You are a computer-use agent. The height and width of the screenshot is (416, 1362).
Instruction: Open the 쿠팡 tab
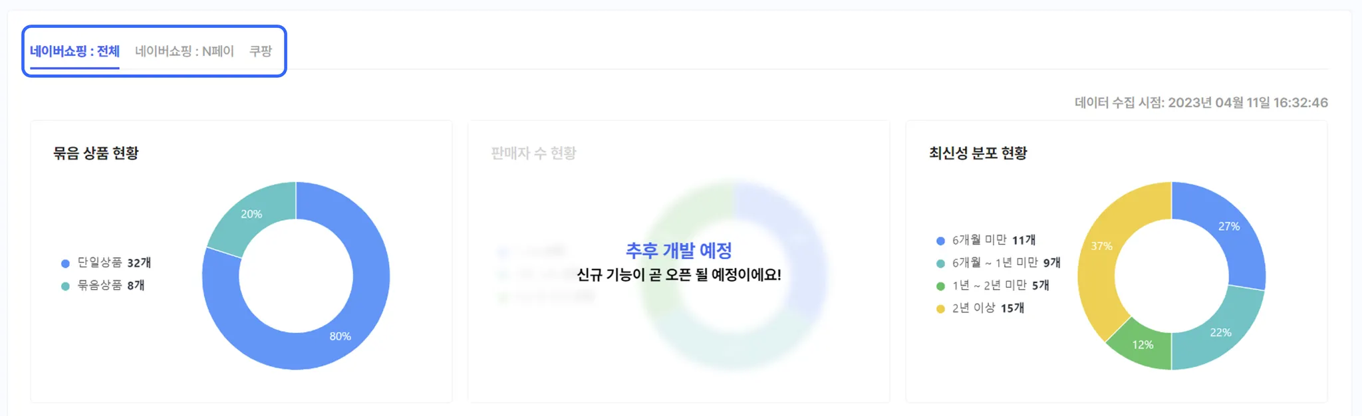click(x=261, y=51)
